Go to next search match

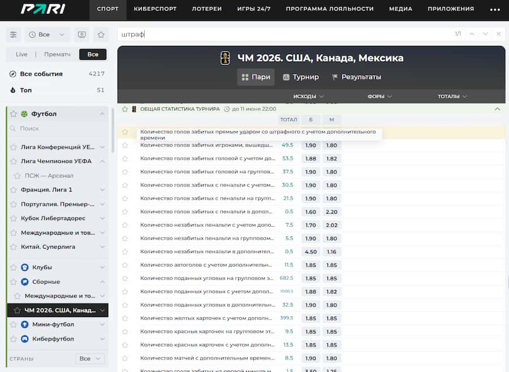click(485, 34)
